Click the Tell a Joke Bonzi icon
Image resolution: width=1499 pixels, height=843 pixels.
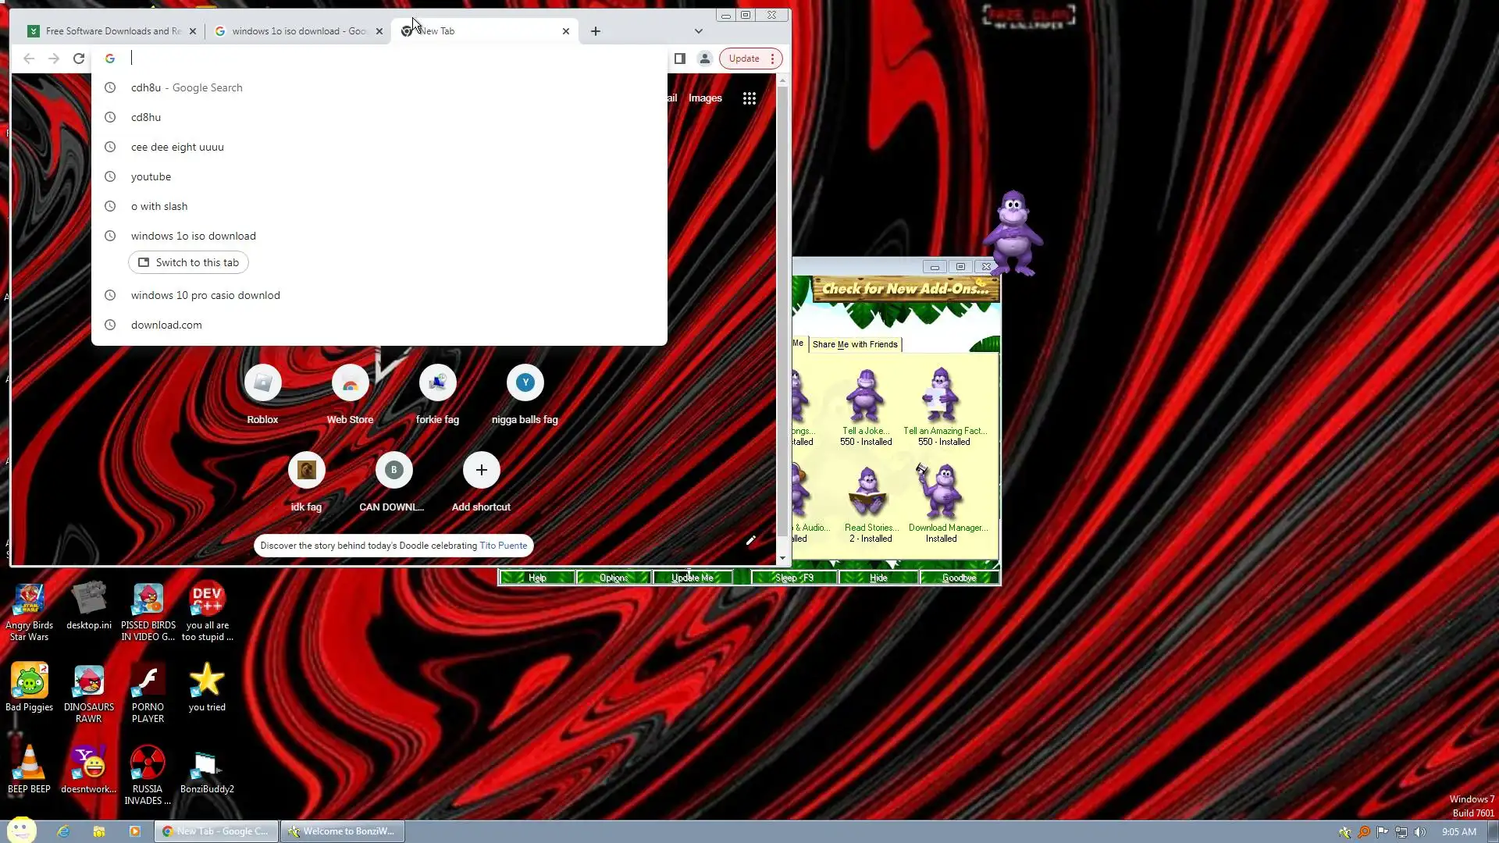(x=866, y=397)
